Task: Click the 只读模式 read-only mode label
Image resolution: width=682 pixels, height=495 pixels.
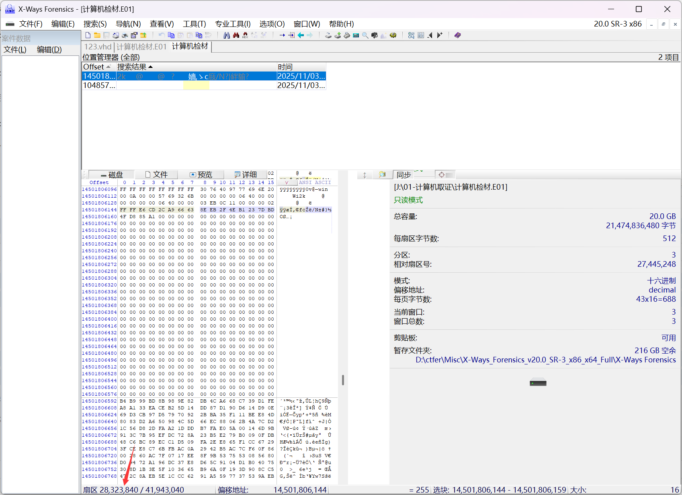Action: [408, 200]
